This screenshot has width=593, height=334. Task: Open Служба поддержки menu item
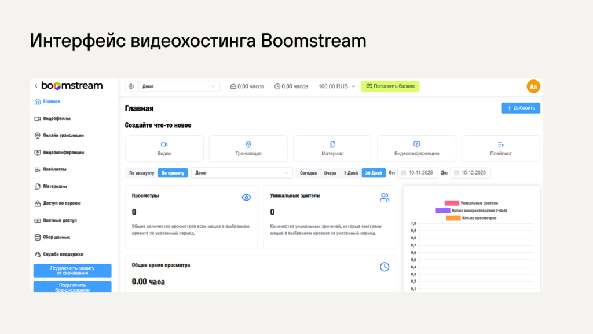tap(63, 254)
